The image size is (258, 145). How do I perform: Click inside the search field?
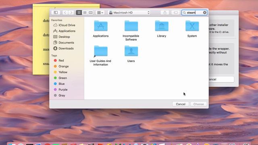tap(194, 12)
